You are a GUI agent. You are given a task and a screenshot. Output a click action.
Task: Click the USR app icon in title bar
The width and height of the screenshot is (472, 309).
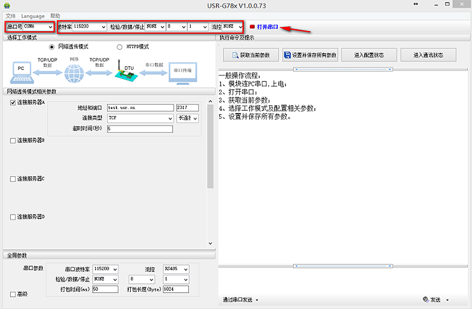point(7,5)
